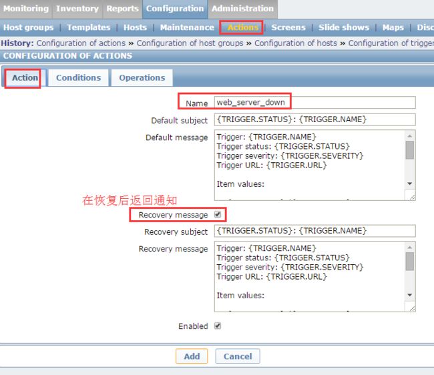Select the Configuration menu
The width and height of the screenshot is (434, 375).
175,9
